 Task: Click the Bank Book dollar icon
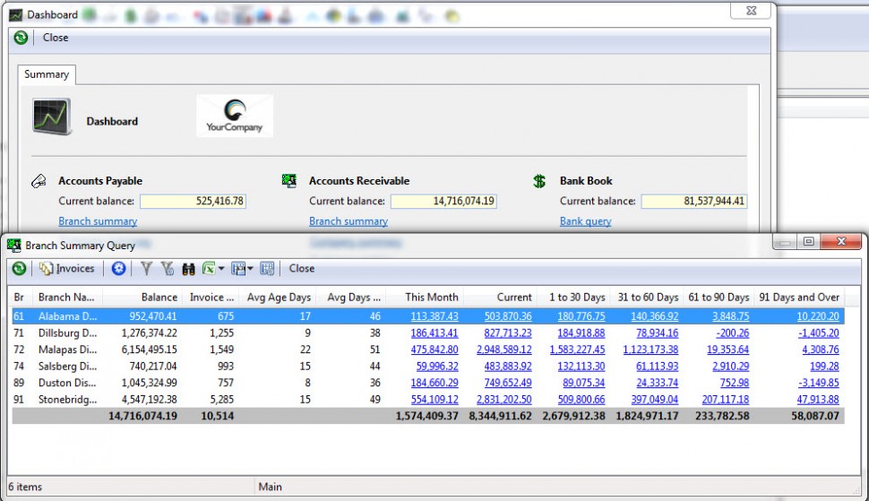click(540, 181)
